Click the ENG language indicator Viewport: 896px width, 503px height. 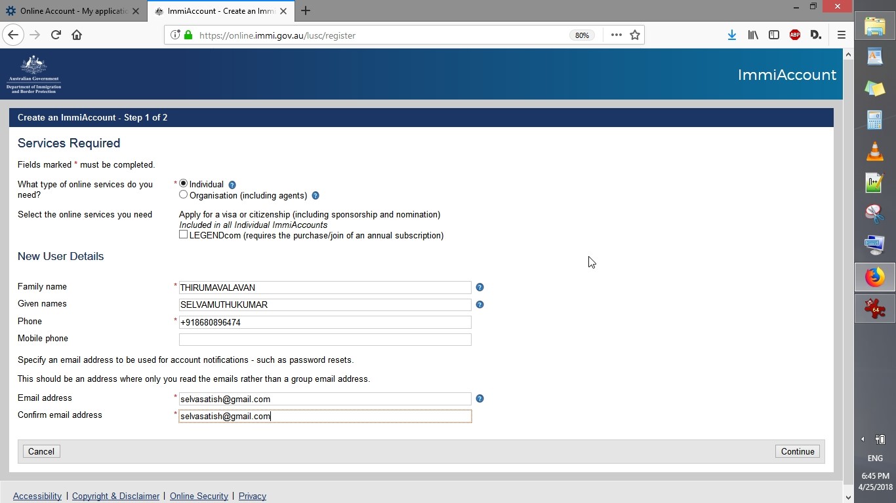point(875,458)
